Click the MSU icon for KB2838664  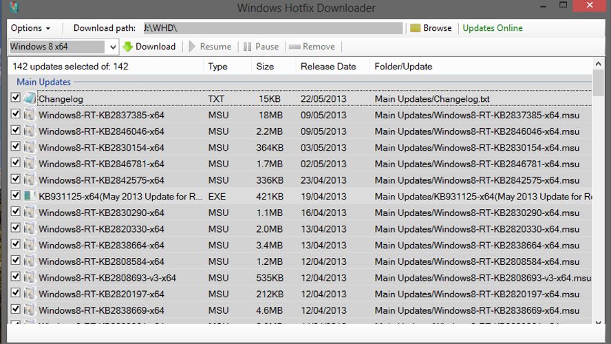click(29, 245)
